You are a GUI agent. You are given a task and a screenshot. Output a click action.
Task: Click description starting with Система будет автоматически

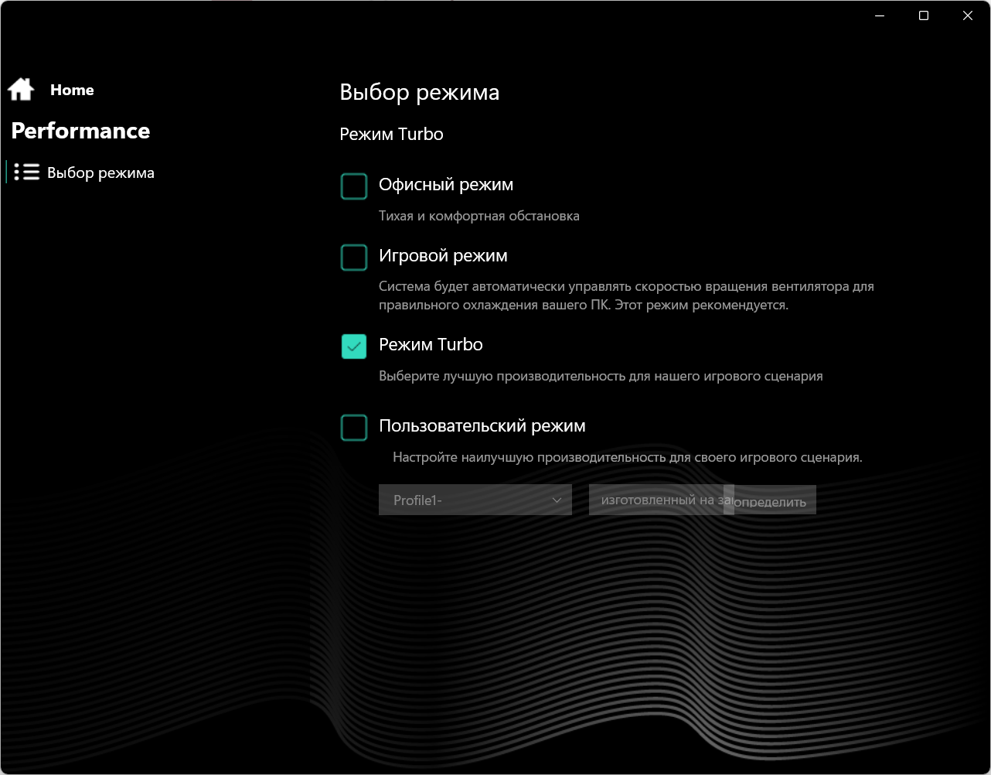626,295
